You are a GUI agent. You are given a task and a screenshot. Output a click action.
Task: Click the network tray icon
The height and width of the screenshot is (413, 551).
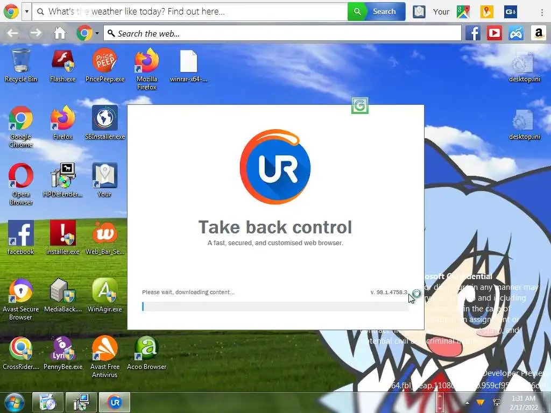(497, 402)
